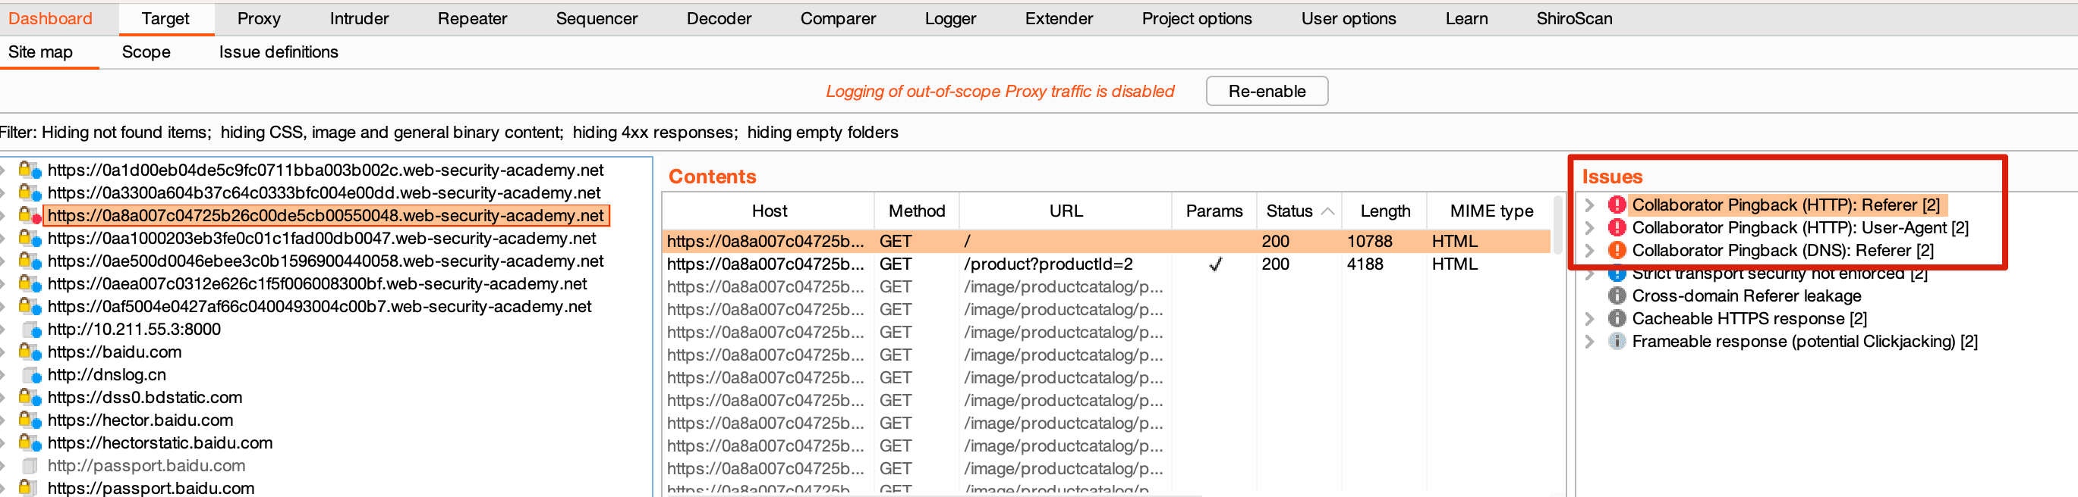
Task: Select the http://10.211.55.3:8000 tree node
Action: pyautogui.click(x=134, y=330)
